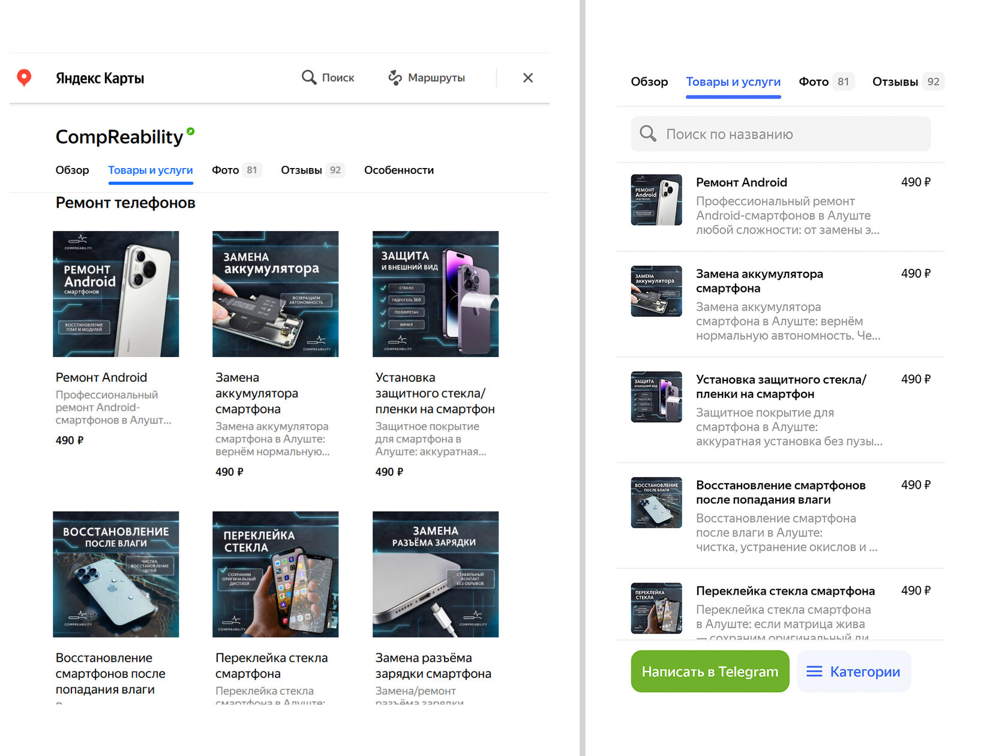Click the 490 ₽ price under Ремонт Android in the left grid
Image resolution: width=1008 pixels, height=756 pixels.
(x=70, y=440)
